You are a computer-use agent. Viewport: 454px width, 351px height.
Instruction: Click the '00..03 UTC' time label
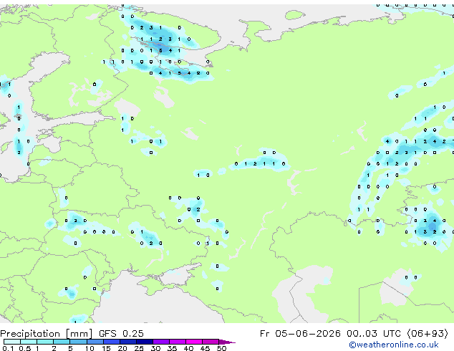click(x=375, y=334)
